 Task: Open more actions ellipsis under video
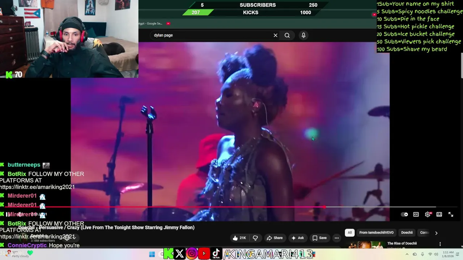pyautogui.click(x=337, y=238)
